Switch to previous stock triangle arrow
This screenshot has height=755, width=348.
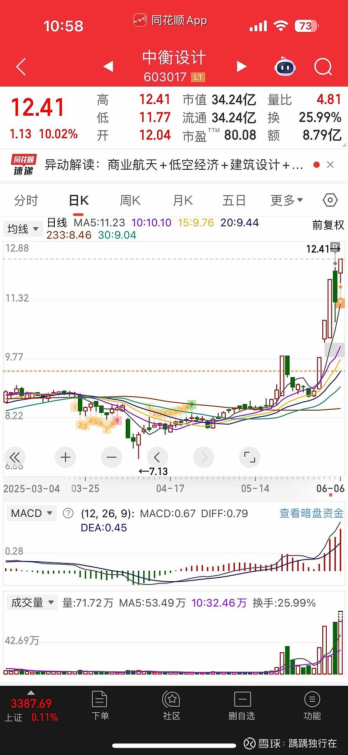tap(108, 66)
